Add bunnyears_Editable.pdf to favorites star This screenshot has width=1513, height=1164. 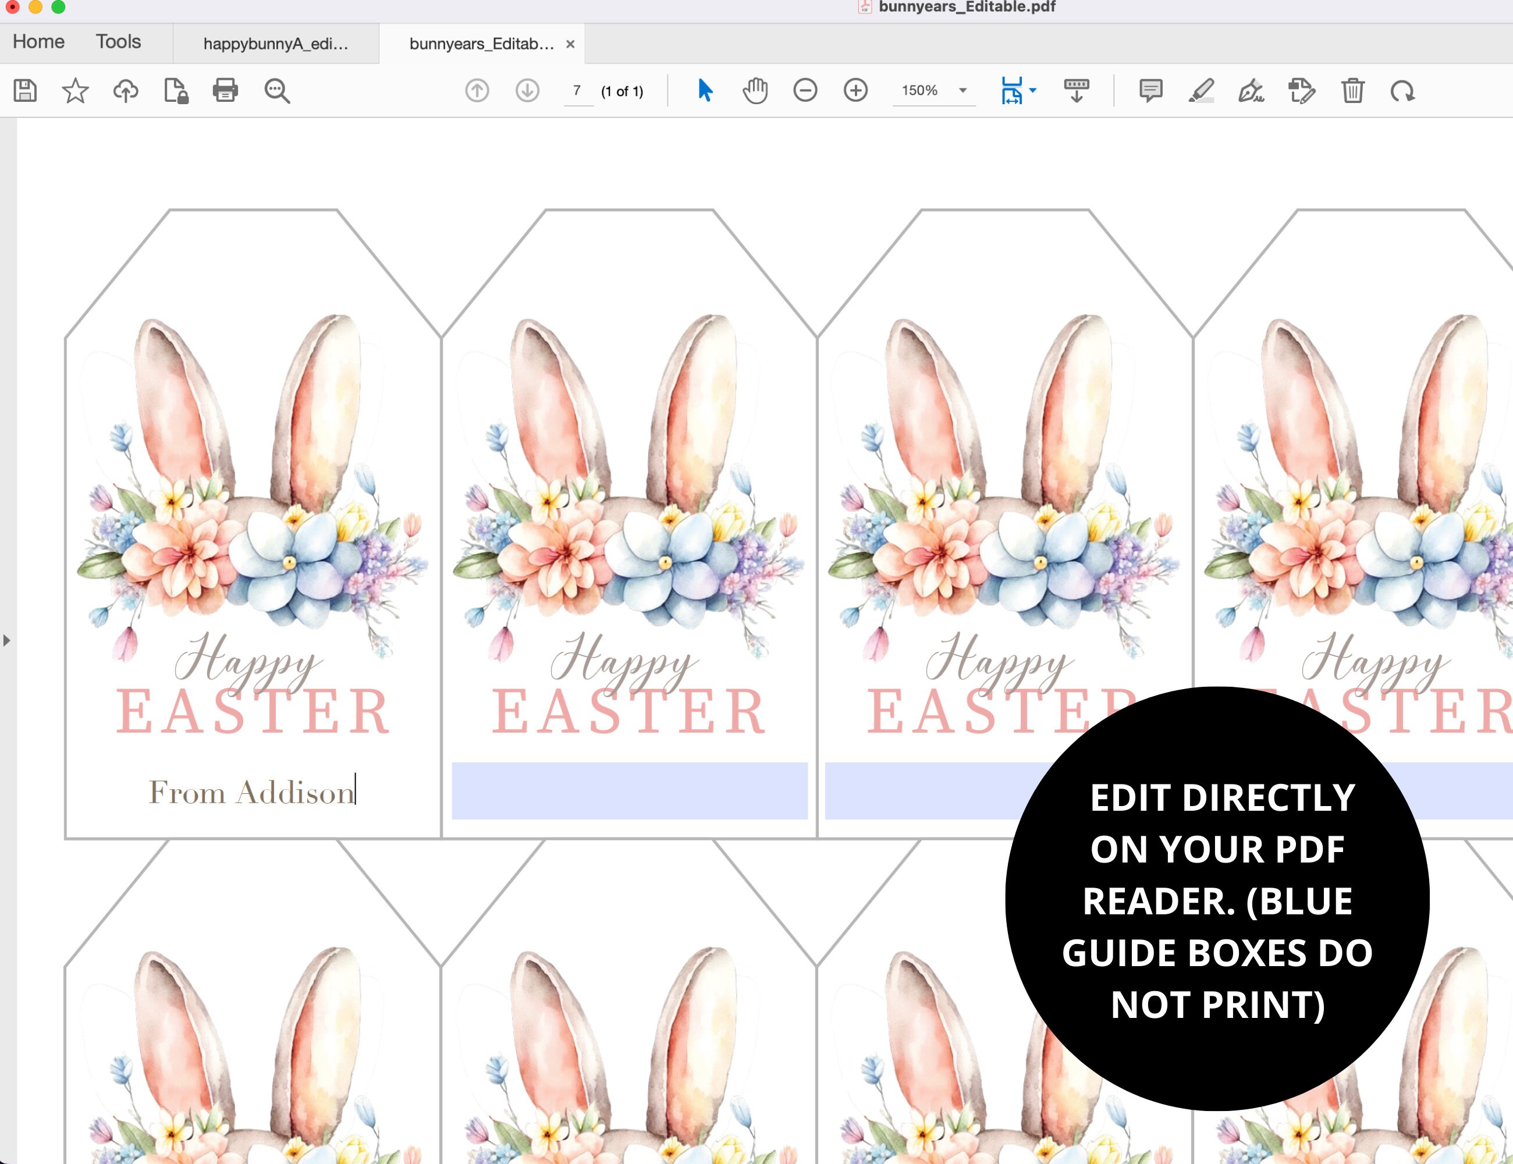click(x=75, y=90)
